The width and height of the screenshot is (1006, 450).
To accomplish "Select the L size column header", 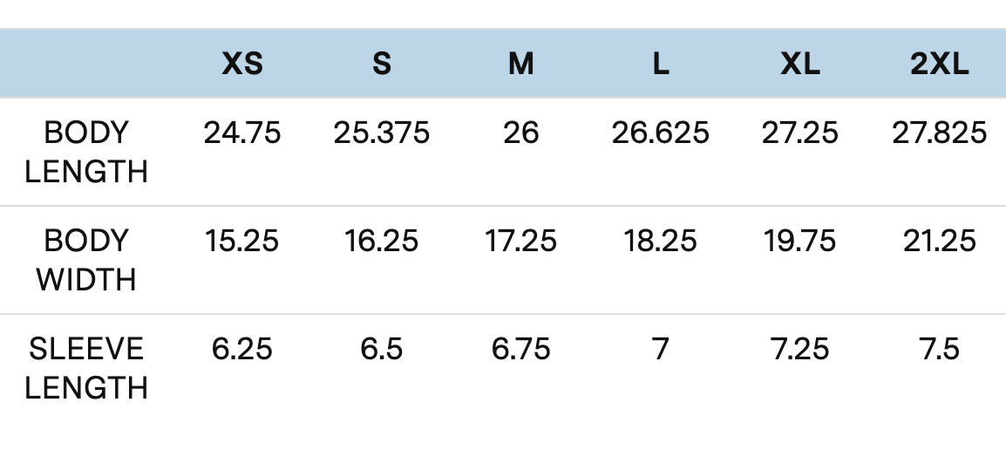I will (661, 65).
